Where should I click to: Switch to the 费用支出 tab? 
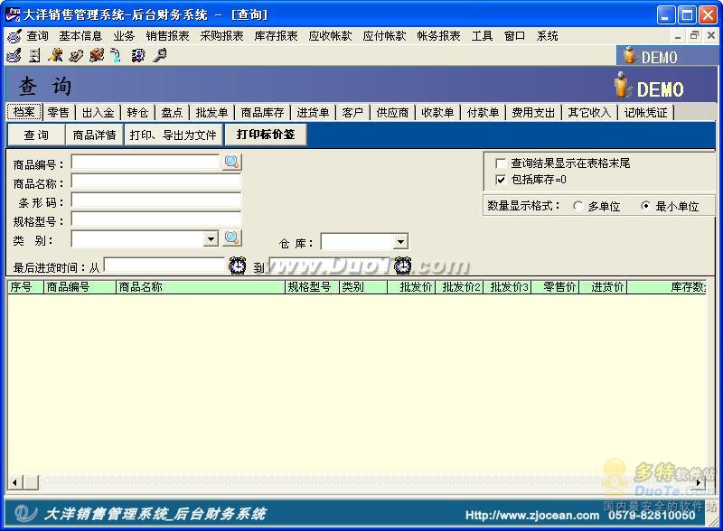point(533,113)
